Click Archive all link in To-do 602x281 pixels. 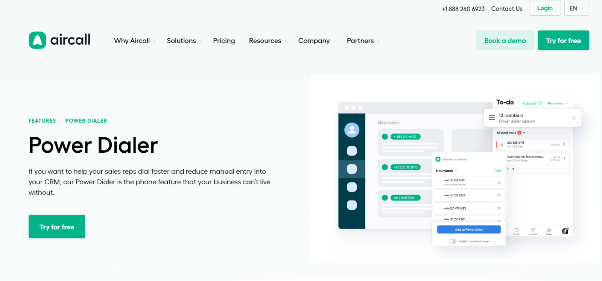pos(529,103)
